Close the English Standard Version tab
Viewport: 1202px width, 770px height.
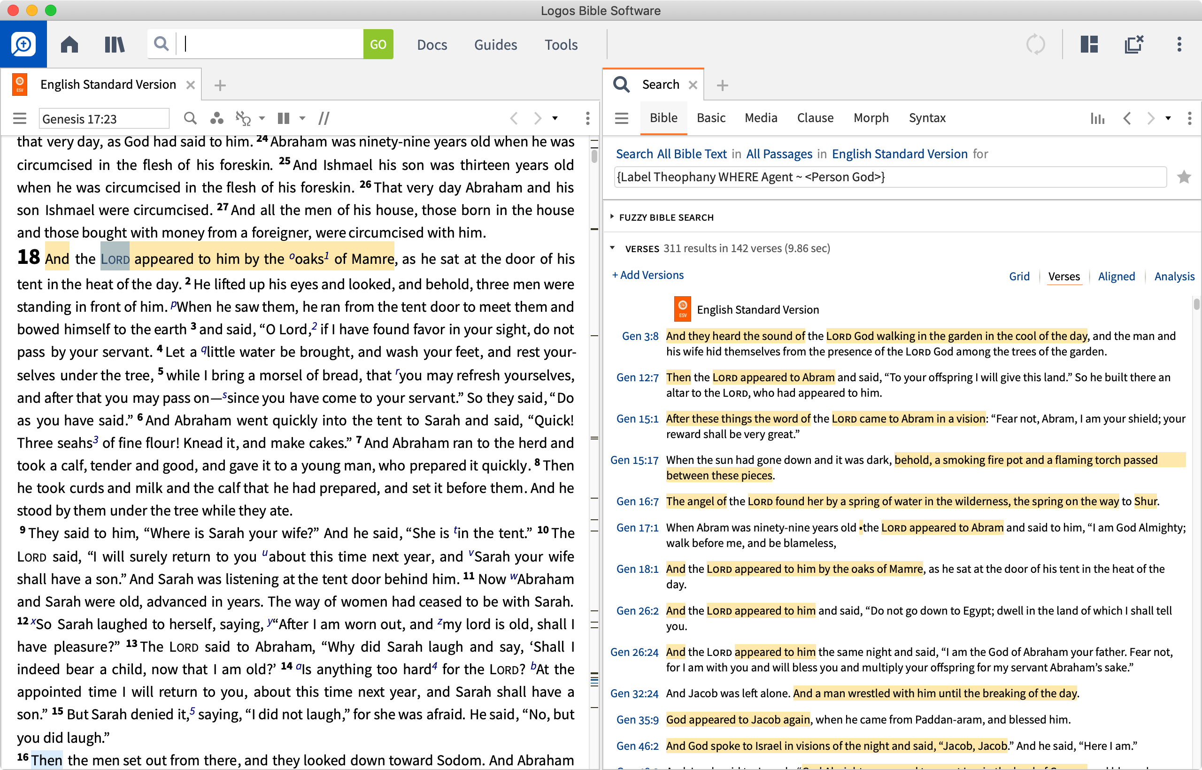(191, 85)
